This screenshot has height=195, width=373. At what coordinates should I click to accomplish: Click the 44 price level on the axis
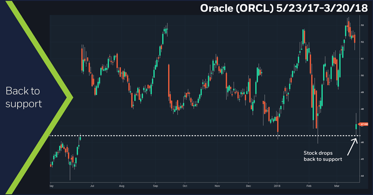(x=362, y=176)
